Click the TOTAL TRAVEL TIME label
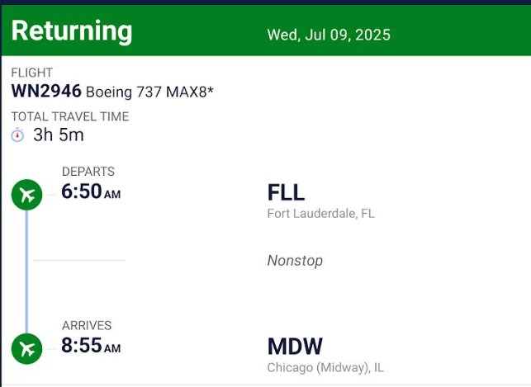Screen dimensions: 531x387 click(70, 116)
